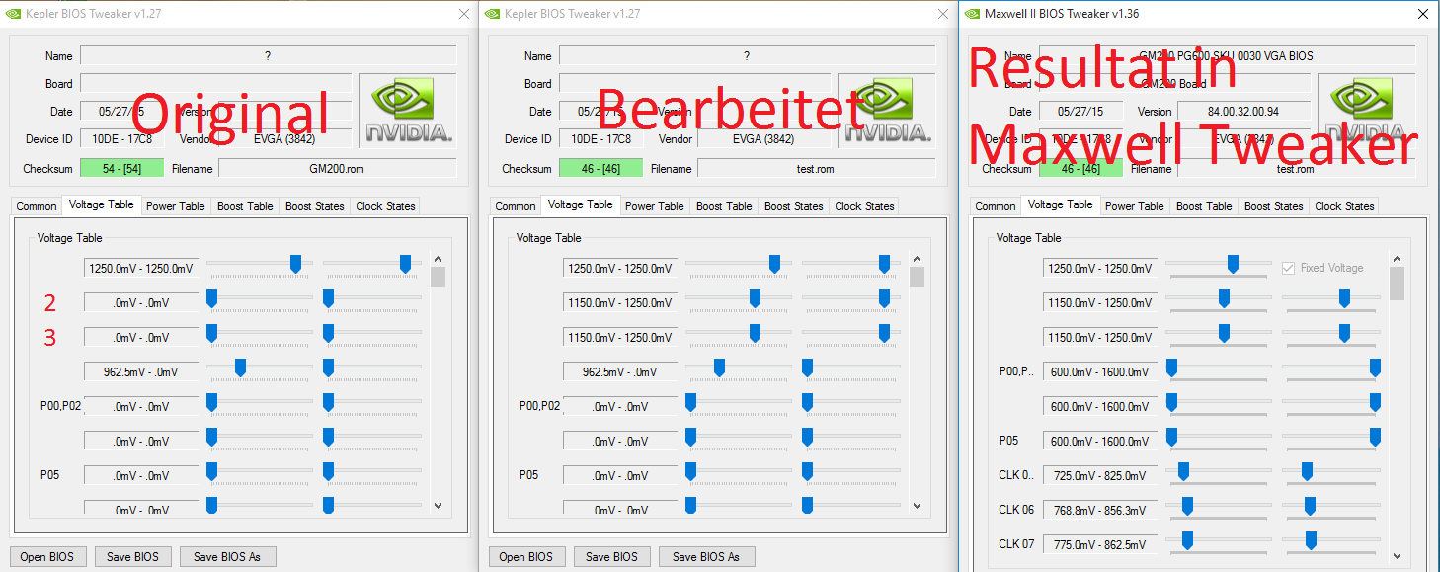This screenshot has width=1440, height=572.
Task: Open the Boost Table tab in the left window
Action: pos(245,205)
